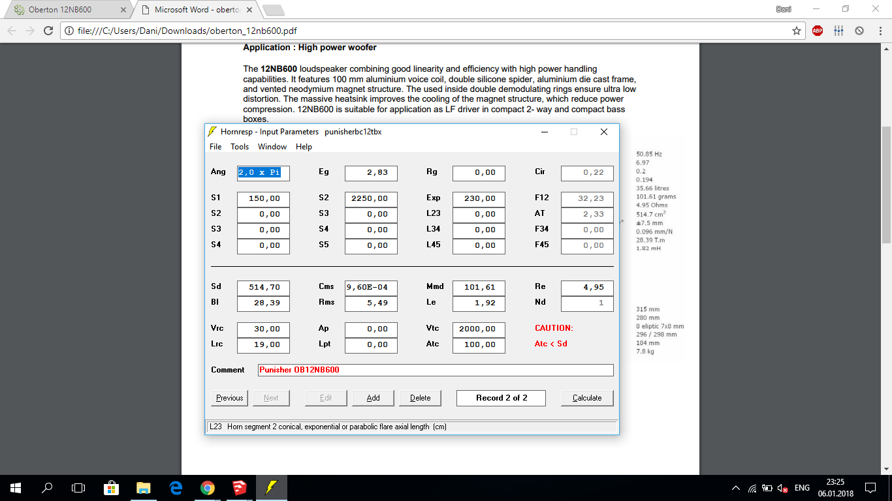Launch Edge browser from taskbar
The image size is (892, 501).
[x=175, y=487]
